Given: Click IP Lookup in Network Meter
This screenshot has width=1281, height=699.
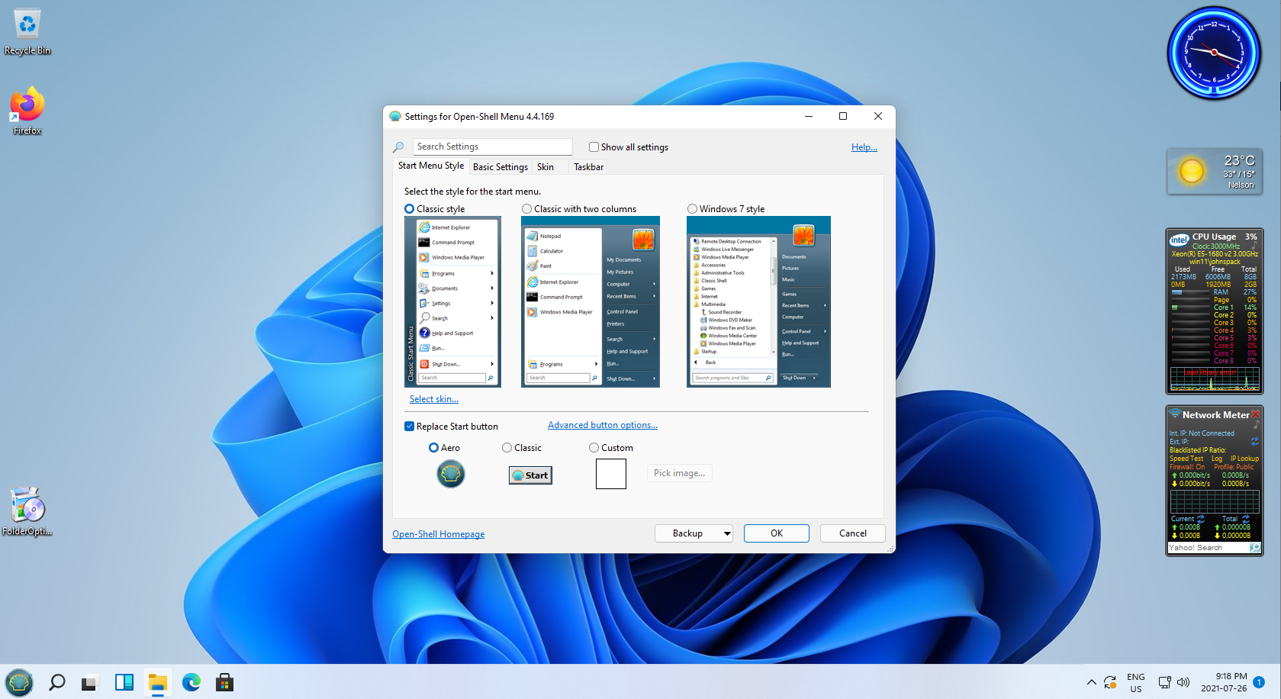Looking at the screenshot, I should [x=1244, y=459].
